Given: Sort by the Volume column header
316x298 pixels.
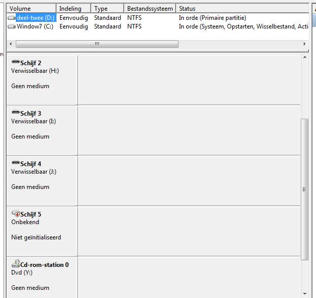Looking at the screenshot, I should (32, 9).
